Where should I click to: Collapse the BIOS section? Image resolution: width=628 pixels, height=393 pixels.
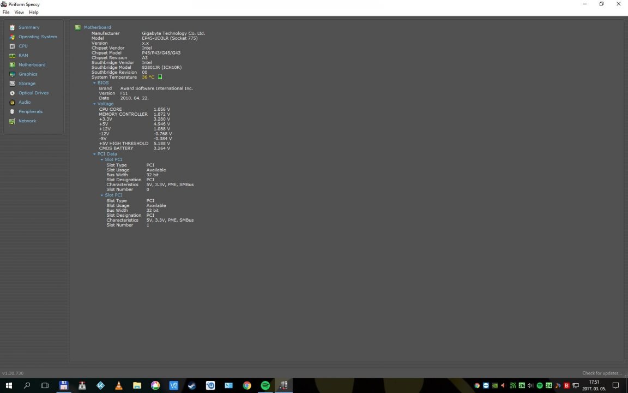tap(94, 83)
